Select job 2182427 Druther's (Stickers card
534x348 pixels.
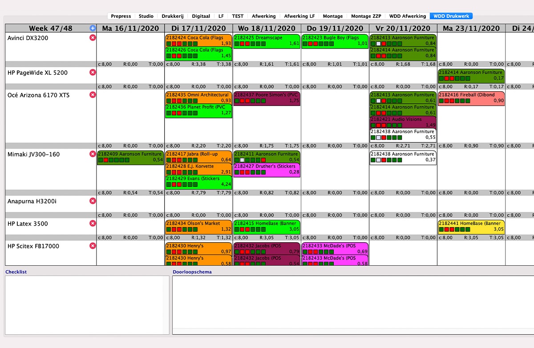[x=267, y=170]
